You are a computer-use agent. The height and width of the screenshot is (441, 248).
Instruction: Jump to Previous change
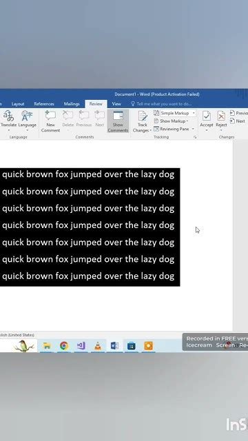pyautogui.click(x=239, y=113)
